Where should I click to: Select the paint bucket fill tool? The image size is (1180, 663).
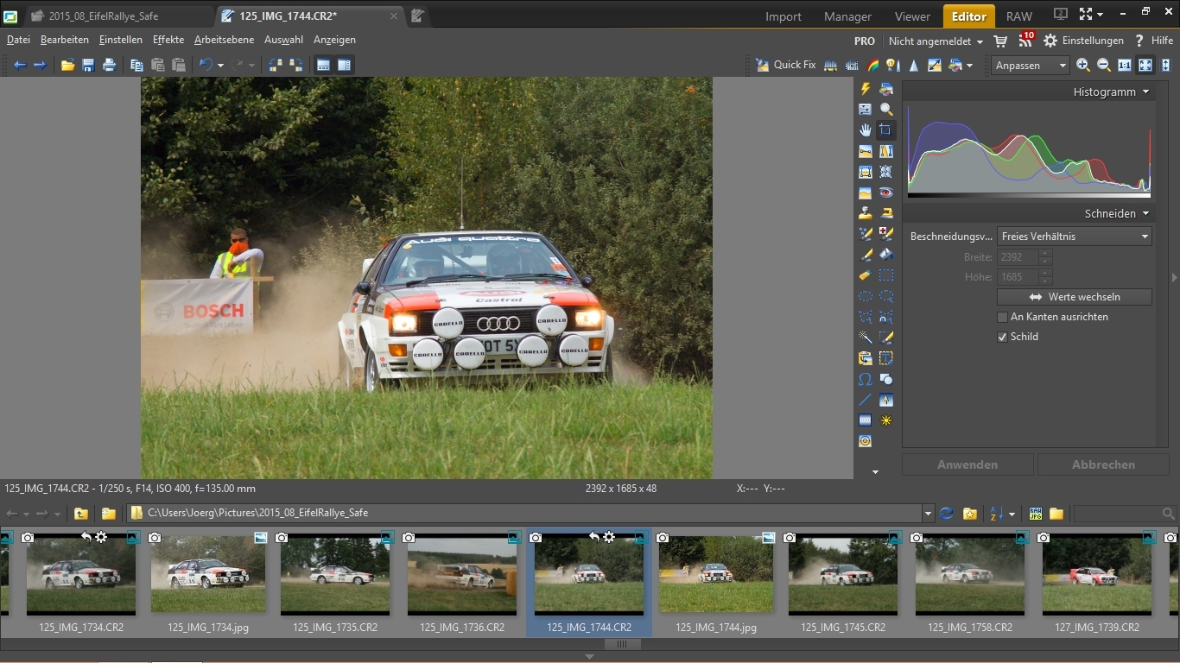pyautogui.click(x=886, y=255)
